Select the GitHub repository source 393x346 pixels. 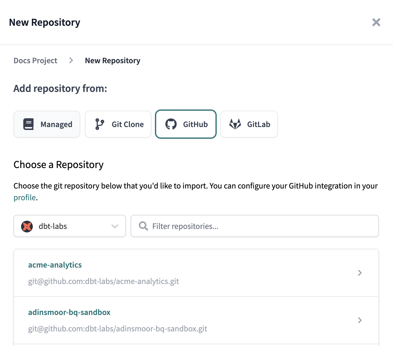click(186, 124)
